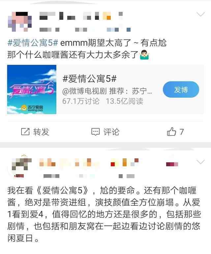Click the like count 7
Screen dimensions: 211x254
click(x=182, y=132)
